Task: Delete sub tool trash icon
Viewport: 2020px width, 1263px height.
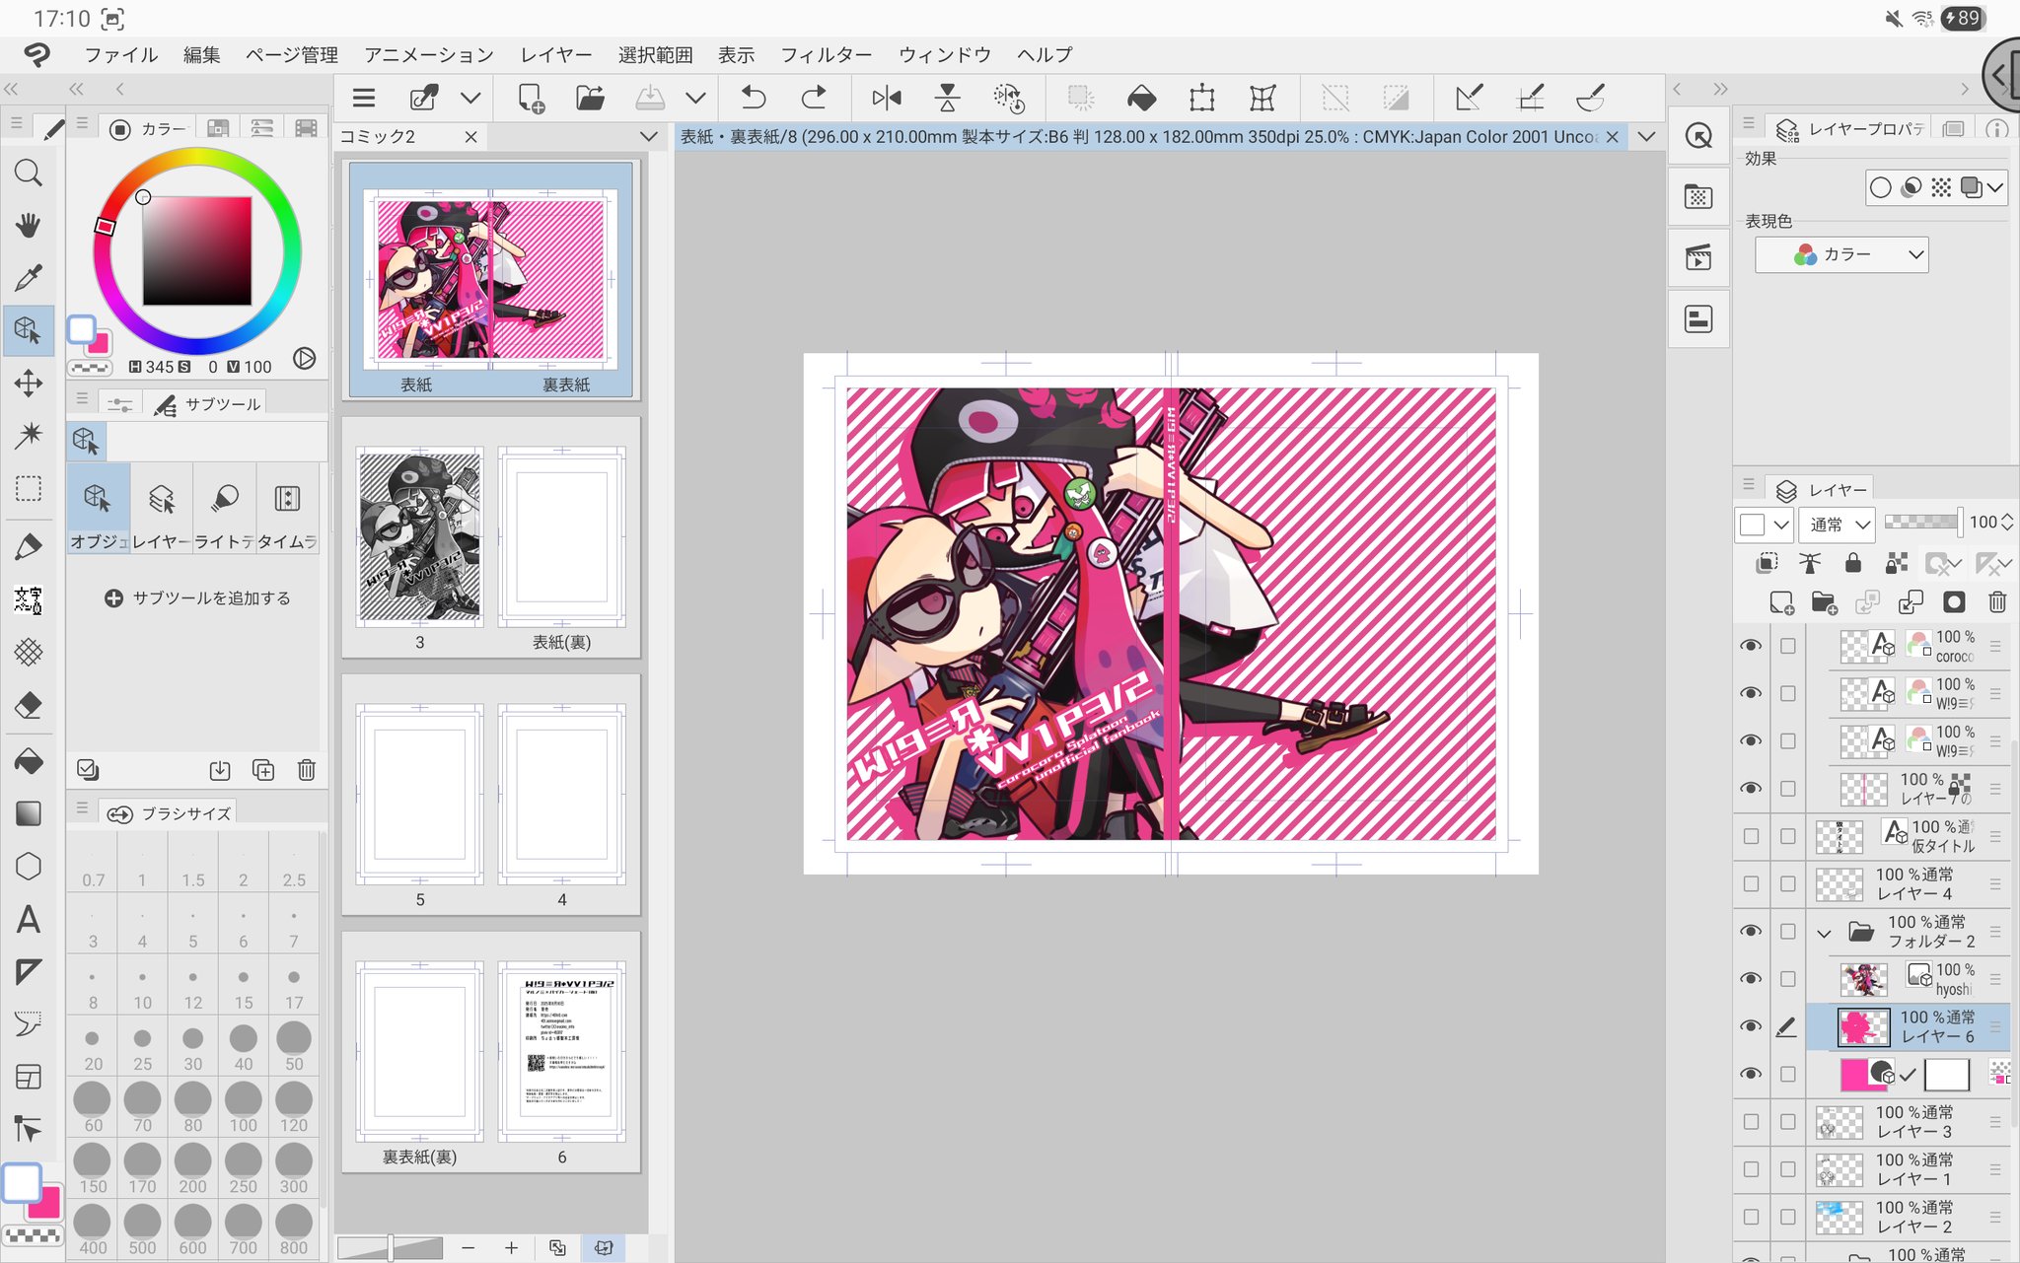Action: pos(307,770)
